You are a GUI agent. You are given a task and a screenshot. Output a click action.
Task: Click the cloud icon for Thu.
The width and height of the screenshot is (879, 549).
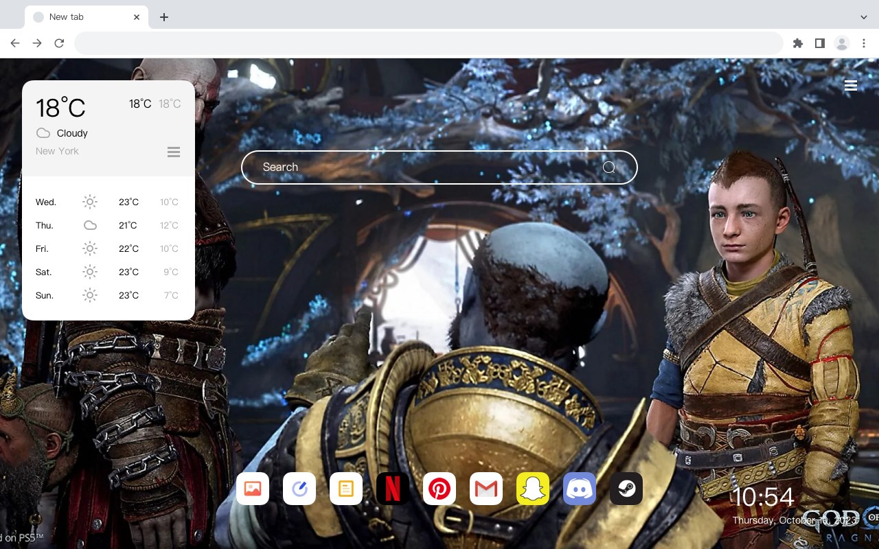pos(90,225)
